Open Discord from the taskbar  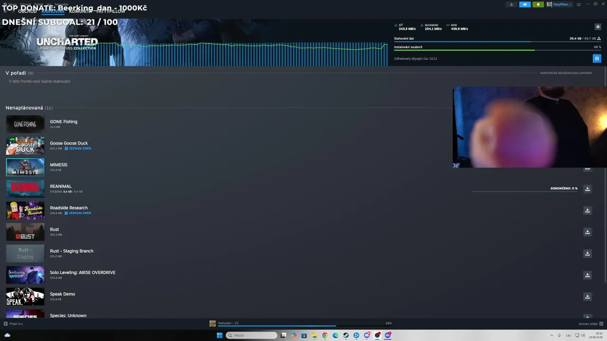click(x=367, y=335)
